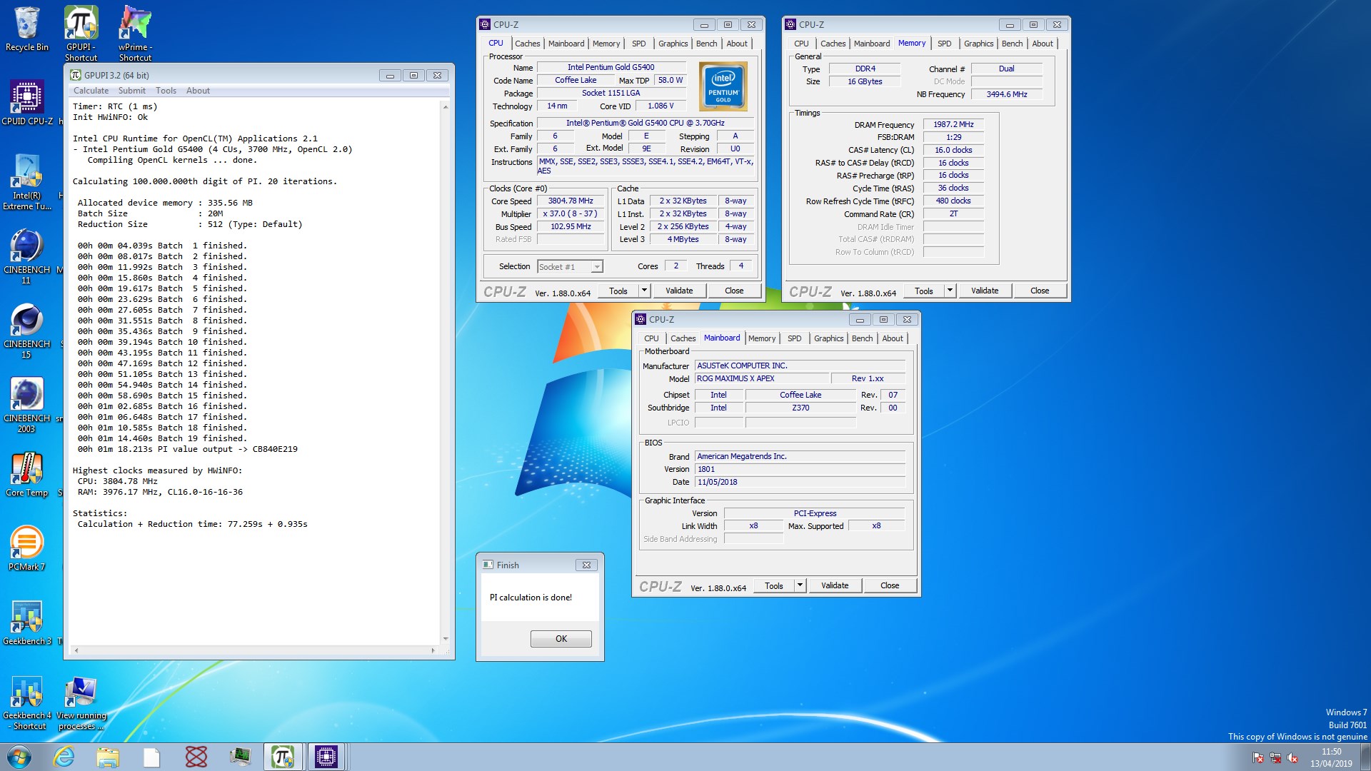Open Internet Explorer from taskbar
This screenshot has width=1371, height=771.
64,757
